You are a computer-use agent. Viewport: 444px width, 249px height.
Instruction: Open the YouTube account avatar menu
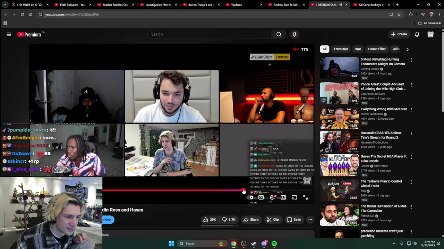pyautogui.click(x=430, y=34)
